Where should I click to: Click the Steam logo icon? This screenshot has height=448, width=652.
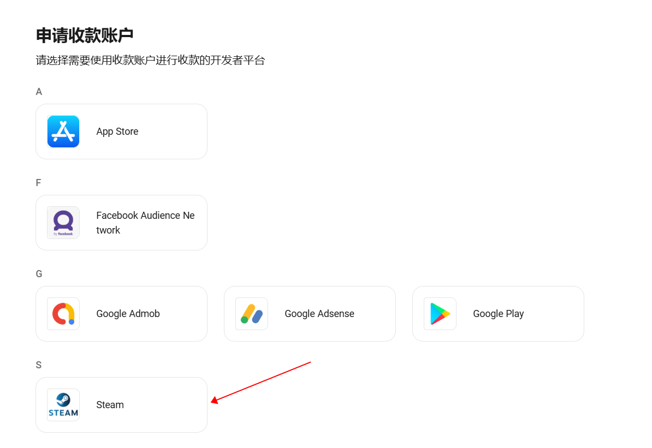[63, 405]
